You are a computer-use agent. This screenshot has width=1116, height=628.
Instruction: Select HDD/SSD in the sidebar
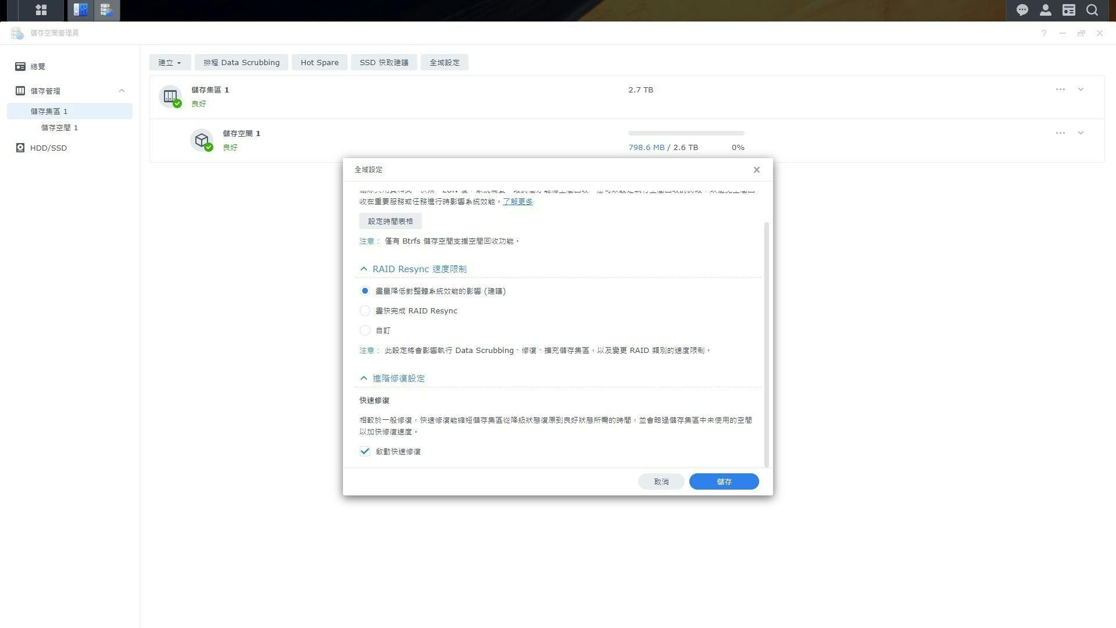click(48, 148)
